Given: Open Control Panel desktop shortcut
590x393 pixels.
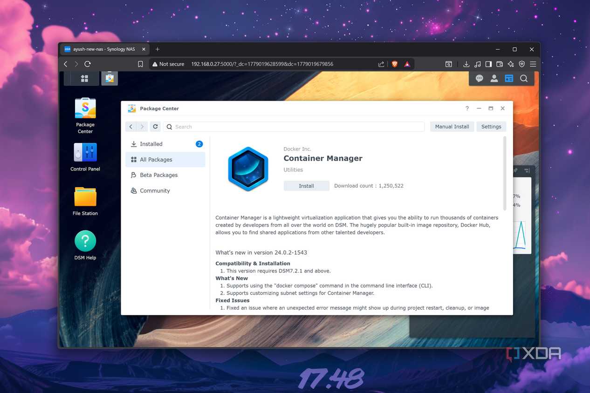Looking at the screenshot, I should 85,157.
